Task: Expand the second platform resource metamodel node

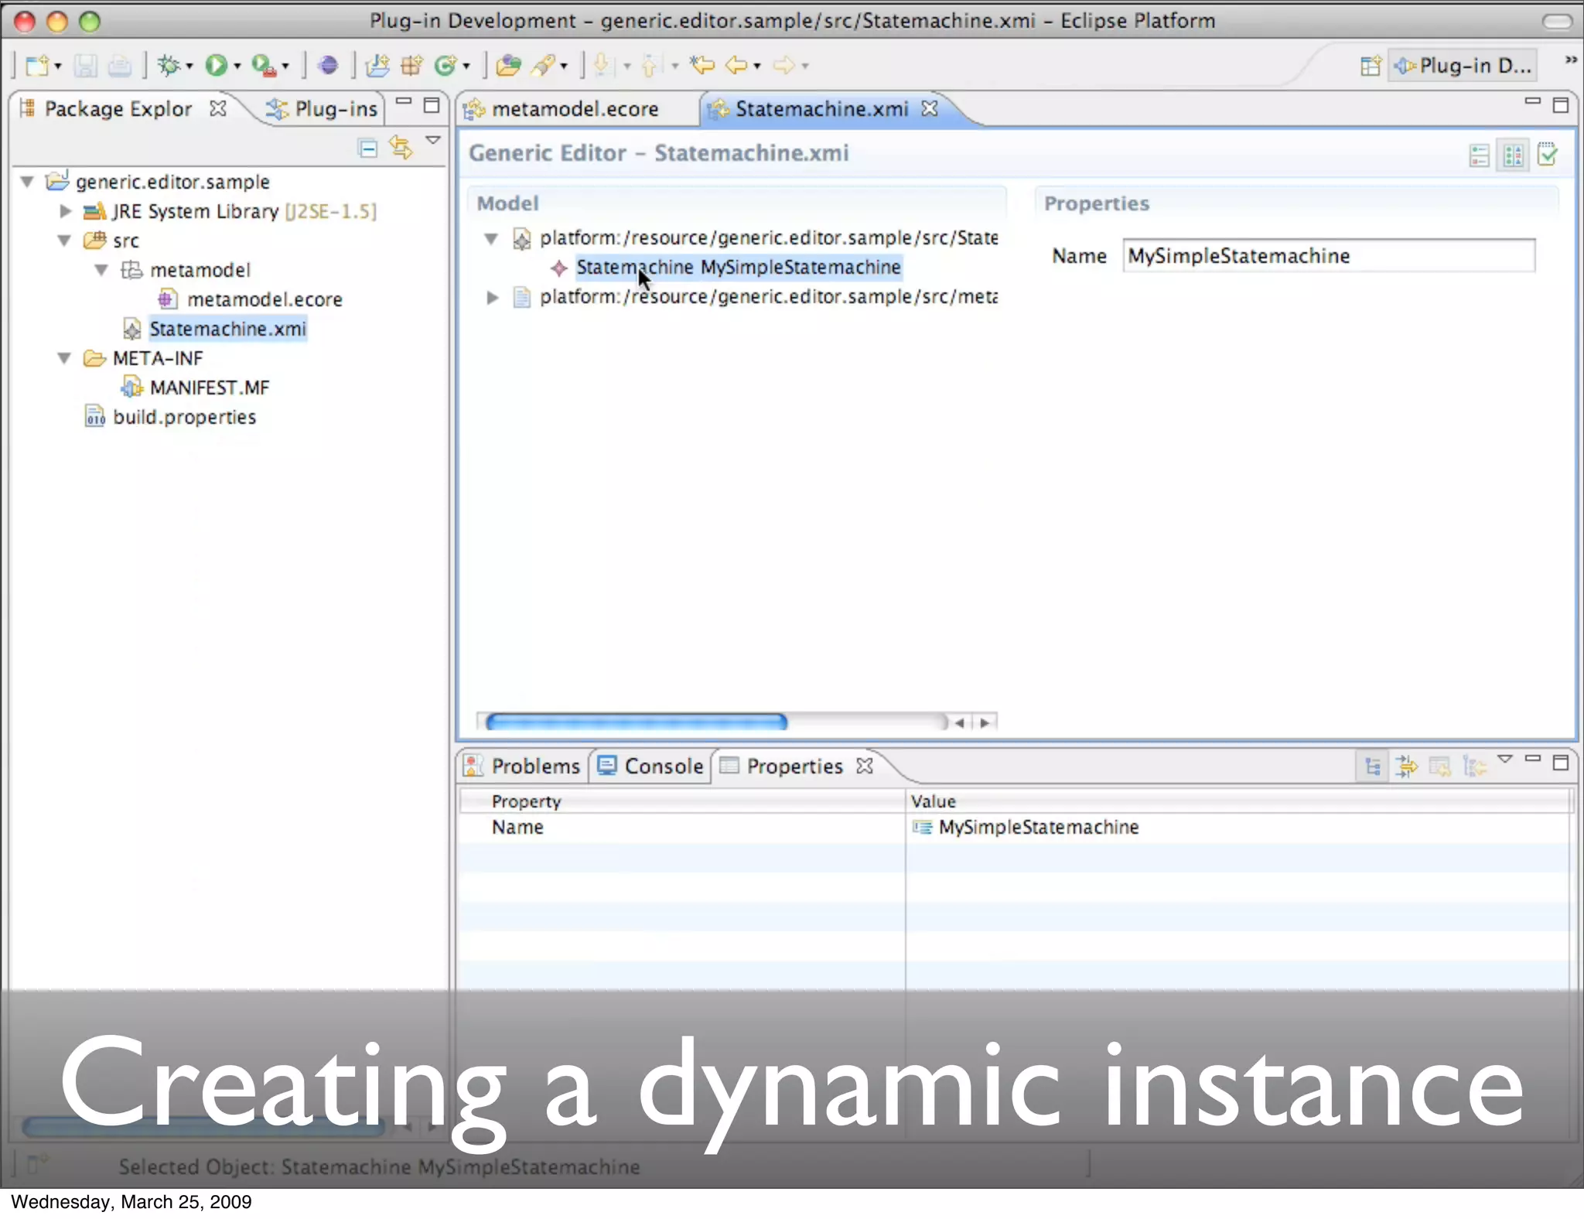Action: tap(492, 298)
